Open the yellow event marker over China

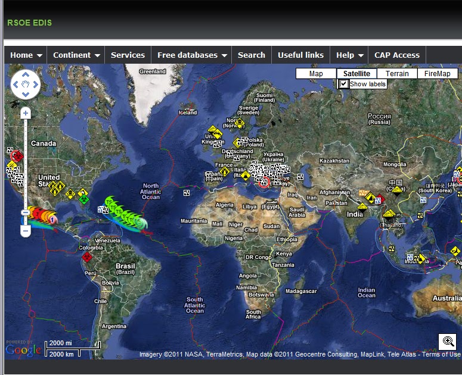[x=397, y=190]
